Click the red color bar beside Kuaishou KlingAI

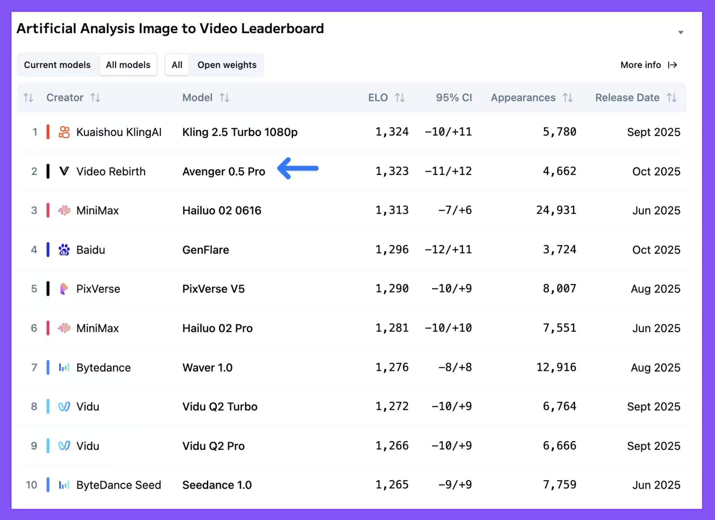(x=48, y=132)
